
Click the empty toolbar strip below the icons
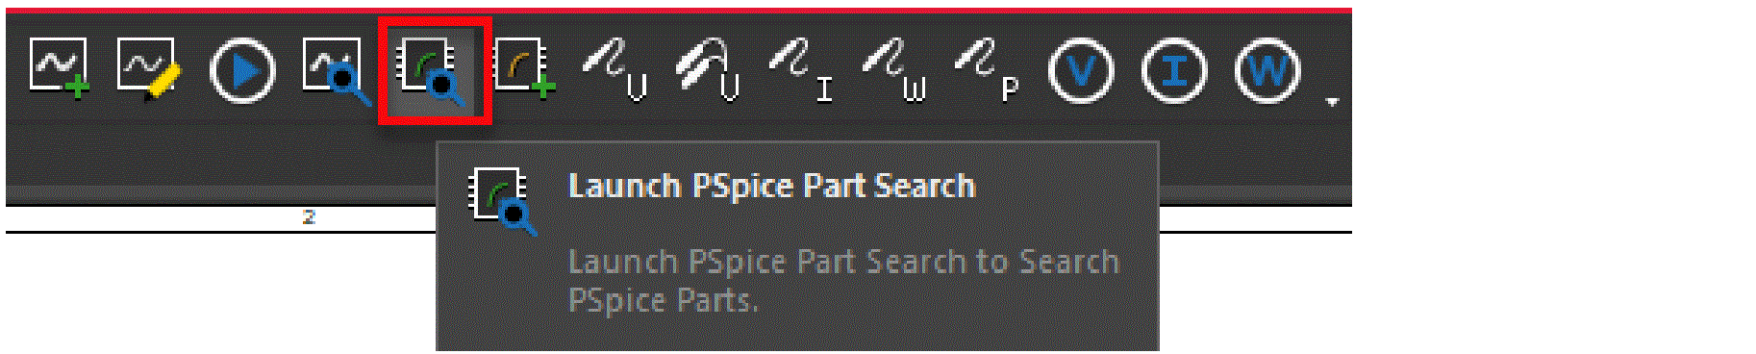(x=221, y=156)
